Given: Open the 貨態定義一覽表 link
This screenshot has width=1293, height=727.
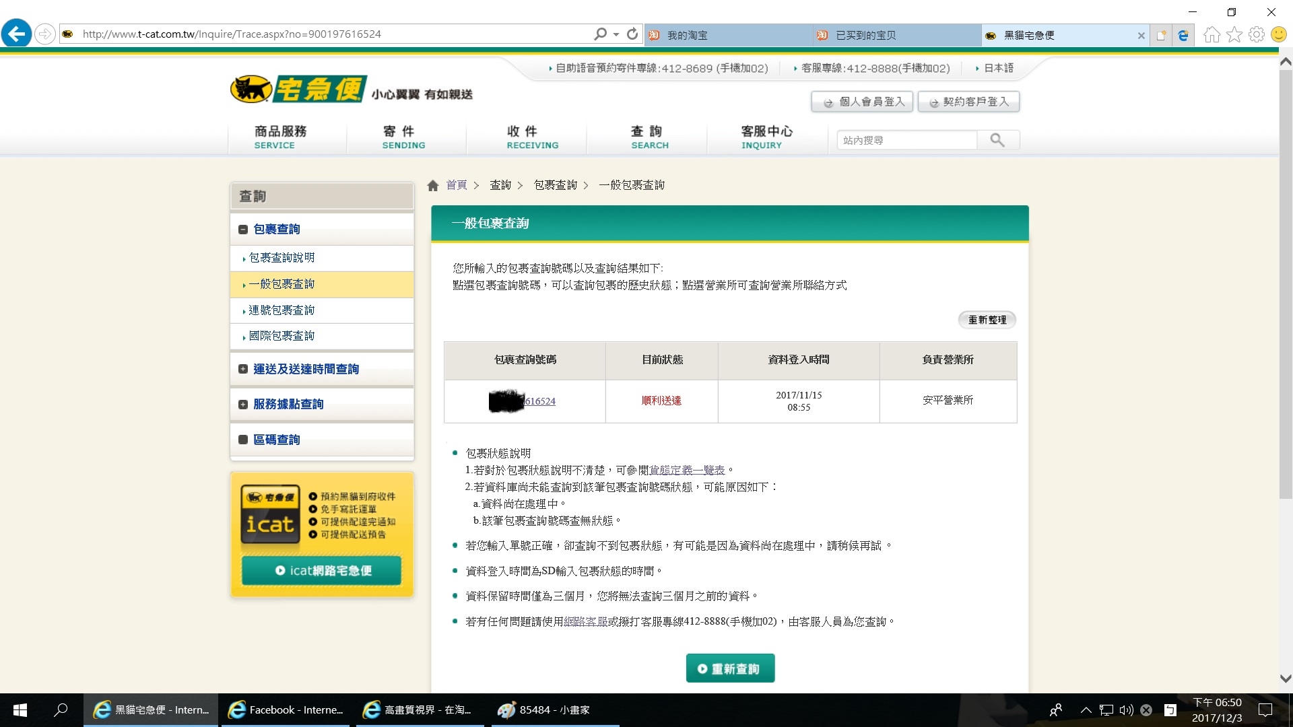Looking at the screenshot, I should 687,470.
